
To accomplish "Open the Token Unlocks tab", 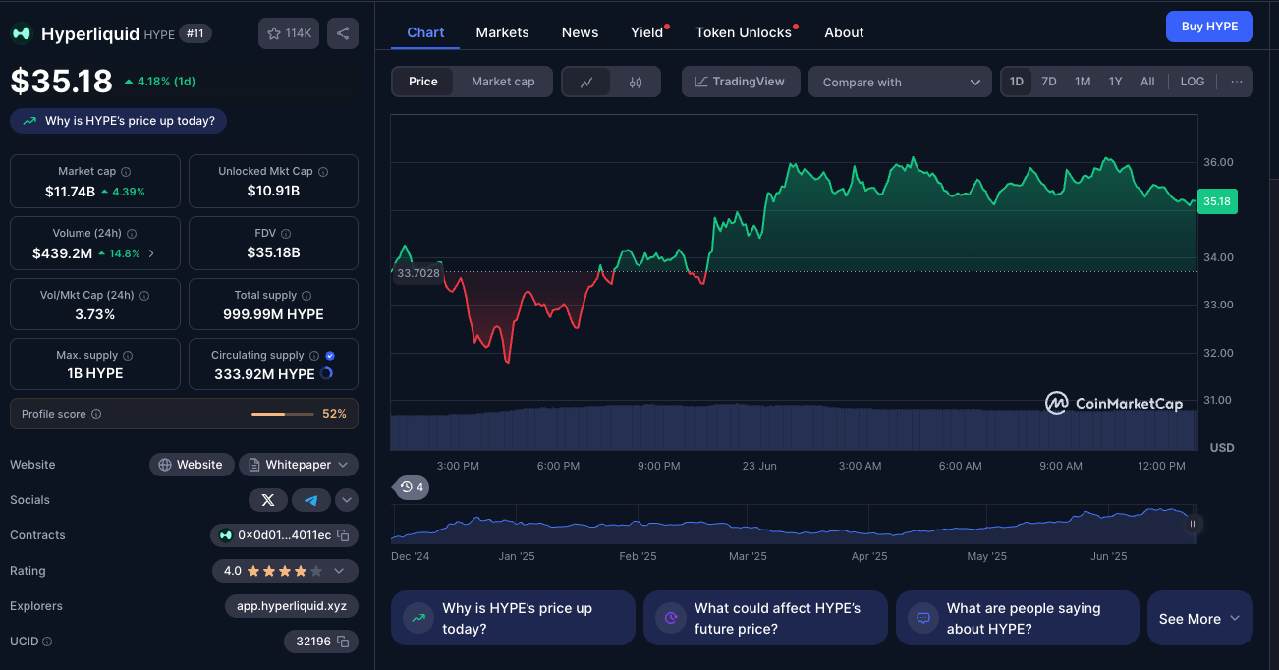I will pos(744,32).
